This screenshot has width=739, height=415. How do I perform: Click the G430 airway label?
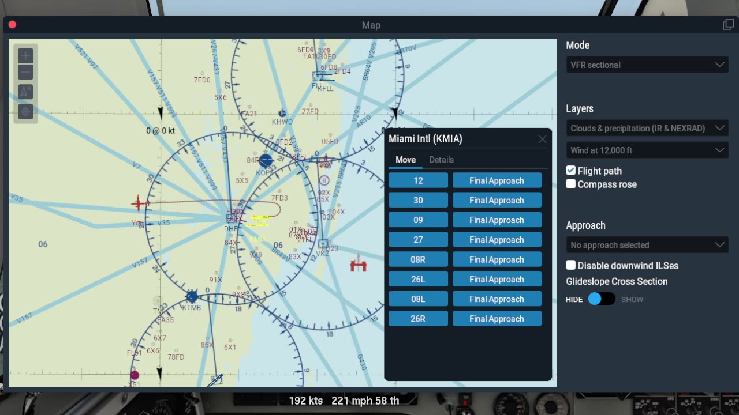[x=361, y=362]
